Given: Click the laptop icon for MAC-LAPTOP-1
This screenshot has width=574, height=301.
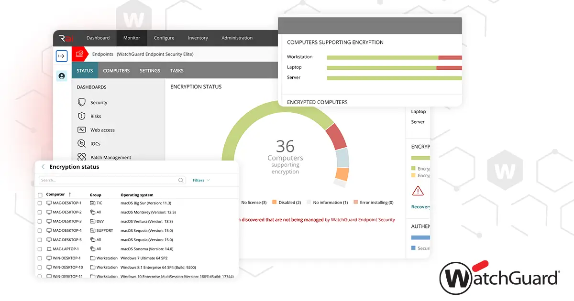Looking at the screenshot, I should [49, 249].
